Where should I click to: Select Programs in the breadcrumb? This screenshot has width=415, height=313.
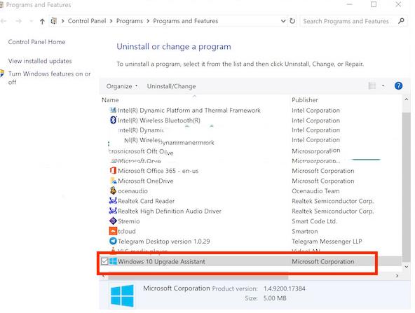click(130, 21)
